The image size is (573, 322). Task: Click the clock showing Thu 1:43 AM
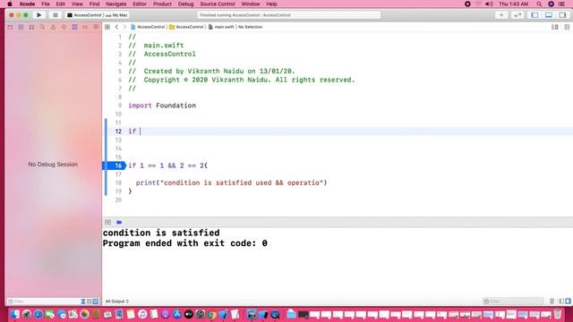coord(513,4)
